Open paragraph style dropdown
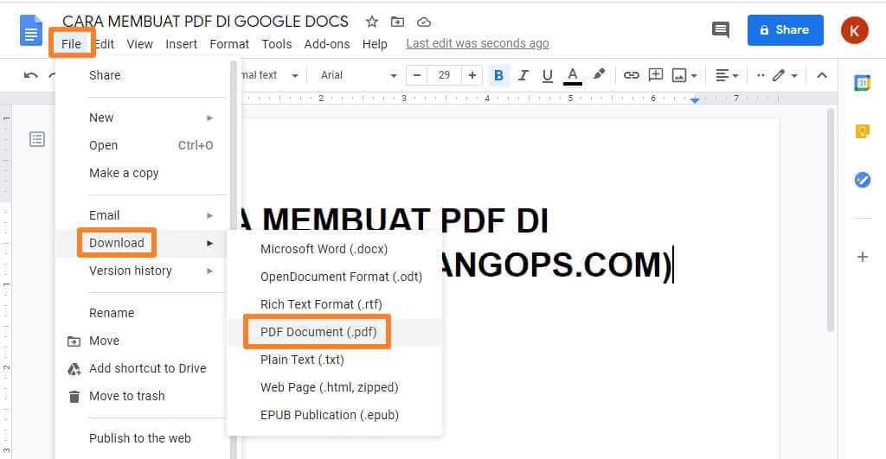 click(x=270, y=75)
